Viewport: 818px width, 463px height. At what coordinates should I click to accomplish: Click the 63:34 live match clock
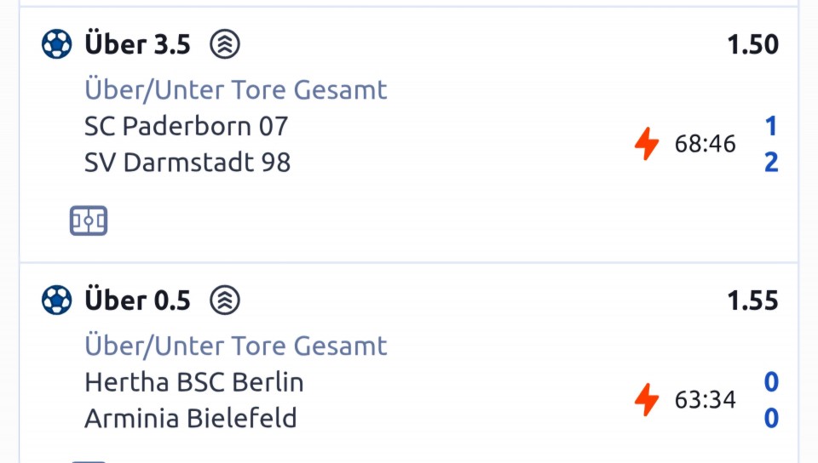[705, 399]
